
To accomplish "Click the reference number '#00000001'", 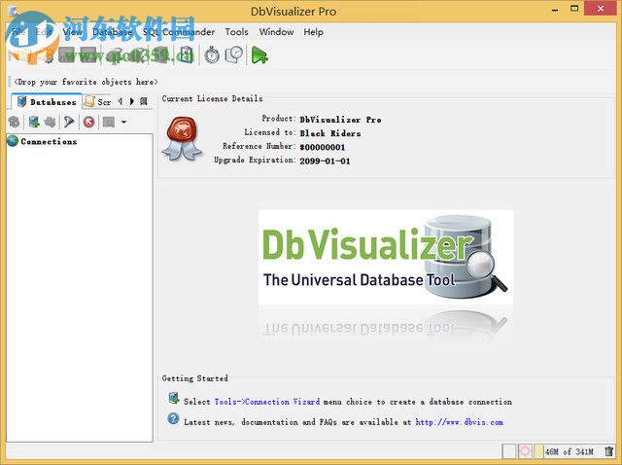I will click(322, 147).
